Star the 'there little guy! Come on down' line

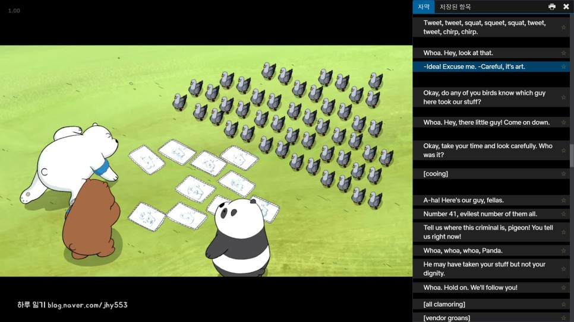click(563, 122)
